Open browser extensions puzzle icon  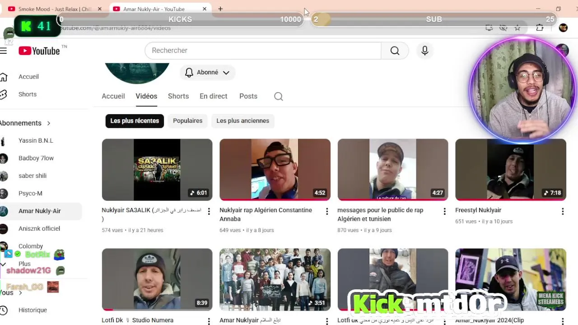[x=540, y=28]
